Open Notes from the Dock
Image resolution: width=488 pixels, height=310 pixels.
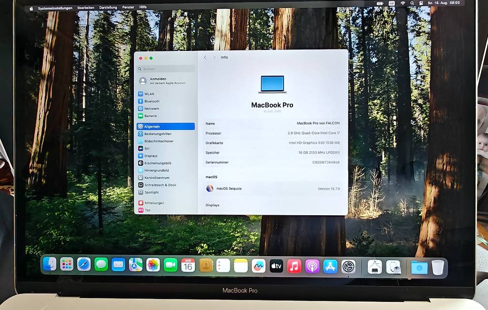tap(241, 266)
